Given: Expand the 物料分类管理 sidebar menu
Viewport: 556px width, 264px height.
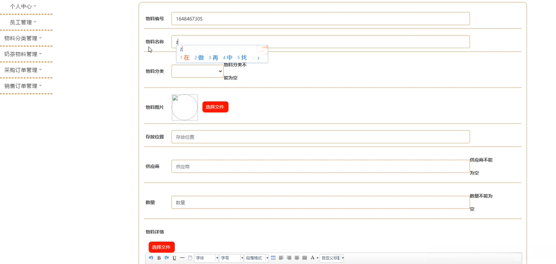Looking at the screenshot, I should (23, 38).
